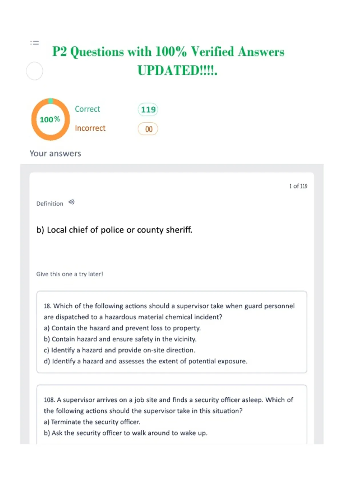The height and width of the screenshot is (486, 343).
Task: Play audio with the speaker icon beside Definition
Action: [x=71, y=202]
